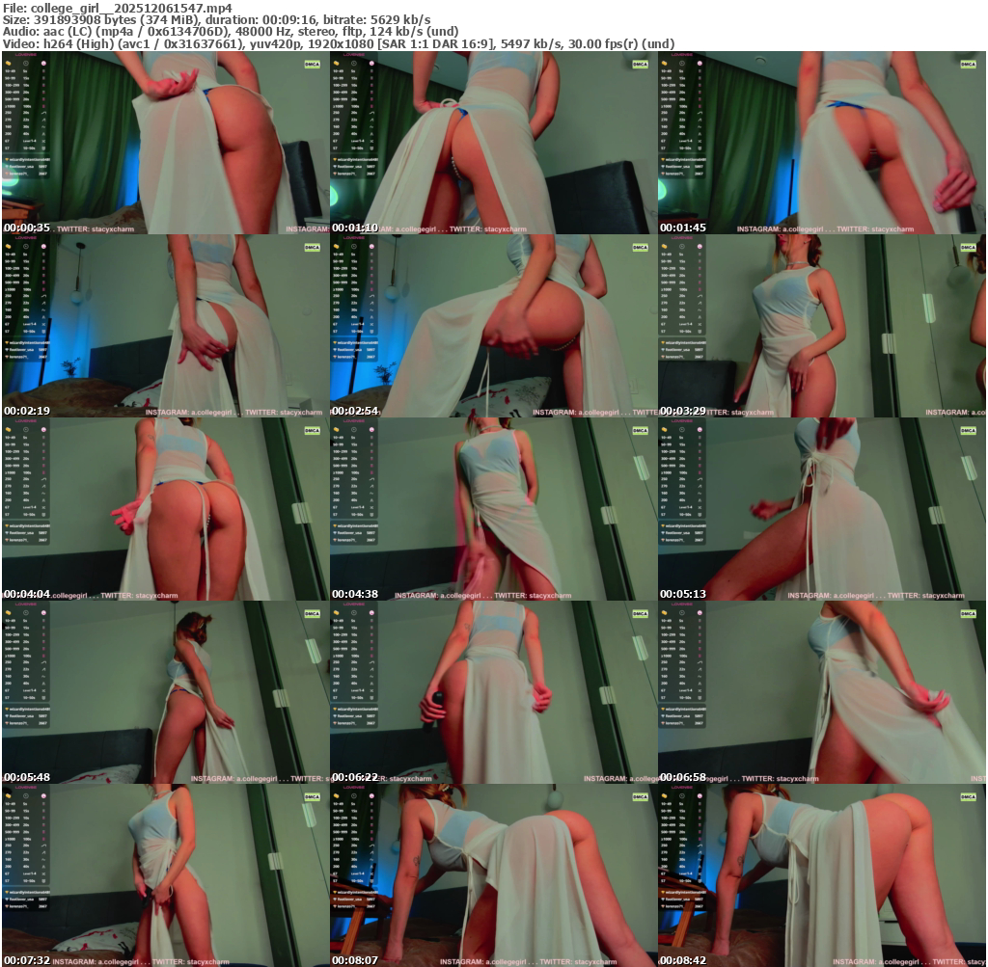Select the thumbnail at timestamp 00:02:54

pyautogui.click(x=493, y=326)
